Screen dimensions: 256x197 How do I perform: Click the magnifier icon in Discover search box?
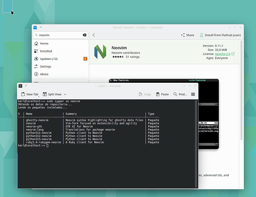point(36,35)
